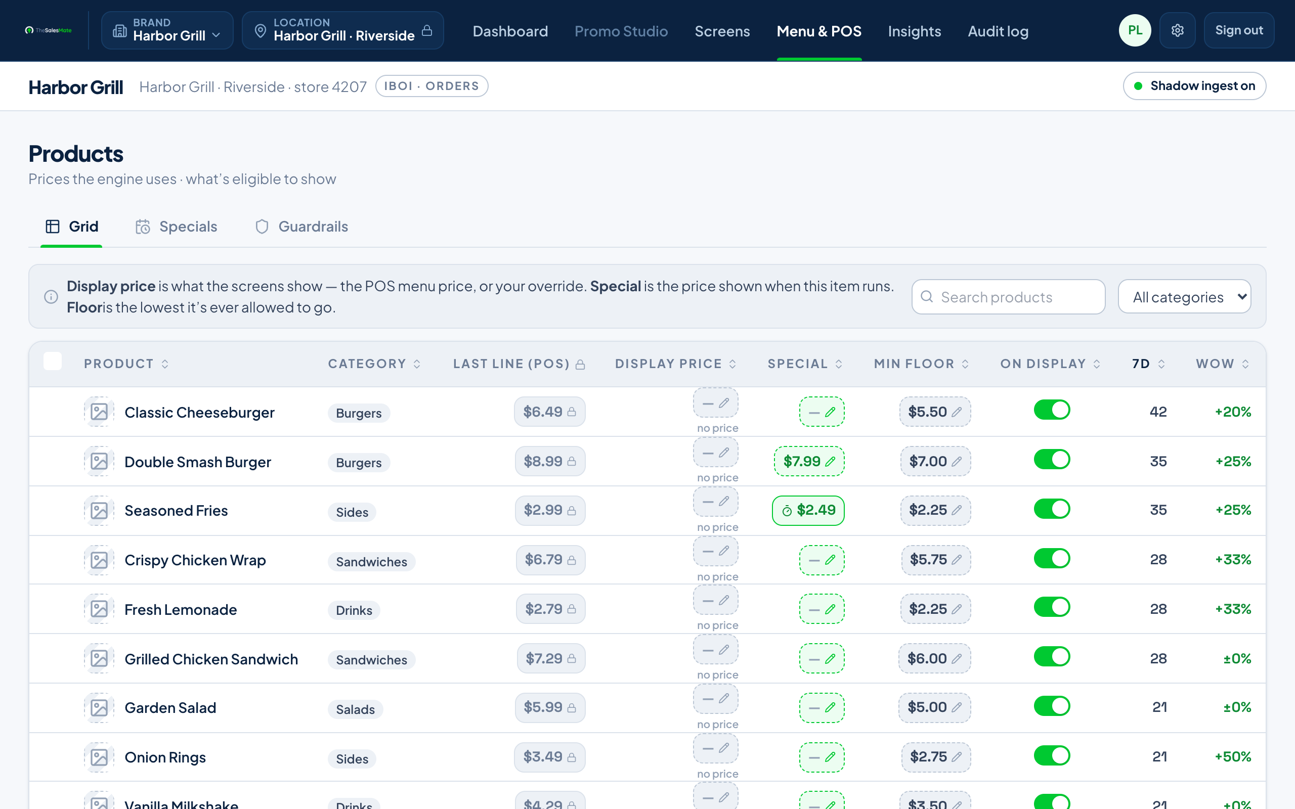
Task: Toggle Classic Cheeseburger on display
Action: click(1052, 411)
